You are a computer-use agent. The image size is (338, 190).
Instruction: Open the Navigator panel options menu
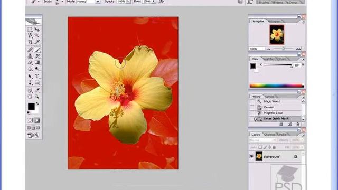coord(303,22)
